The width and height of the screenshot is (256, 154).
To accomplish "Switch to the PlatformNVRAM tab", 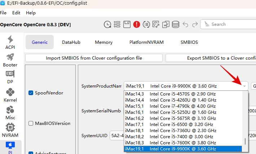I will pos(146,42).
